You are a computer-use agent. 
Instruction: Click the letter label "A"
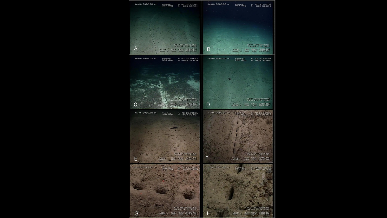click(136, 48)
